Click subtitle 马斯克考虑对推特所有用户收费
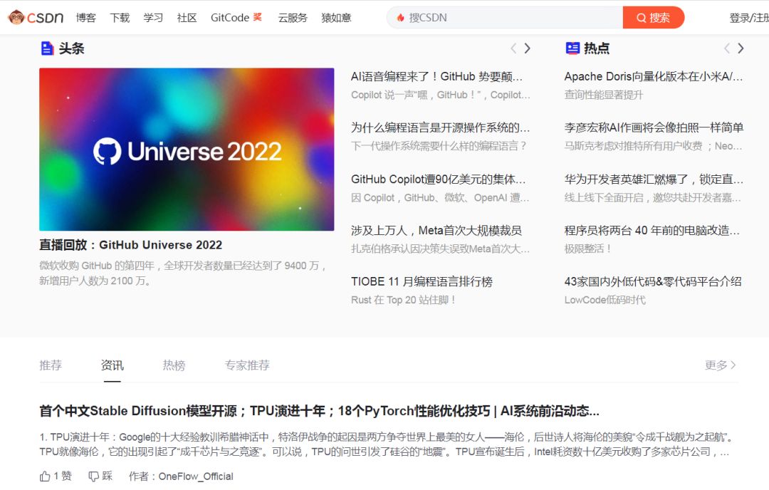Image resolution: width=769 pixels, height=490 pixels. tap(653, 146)
